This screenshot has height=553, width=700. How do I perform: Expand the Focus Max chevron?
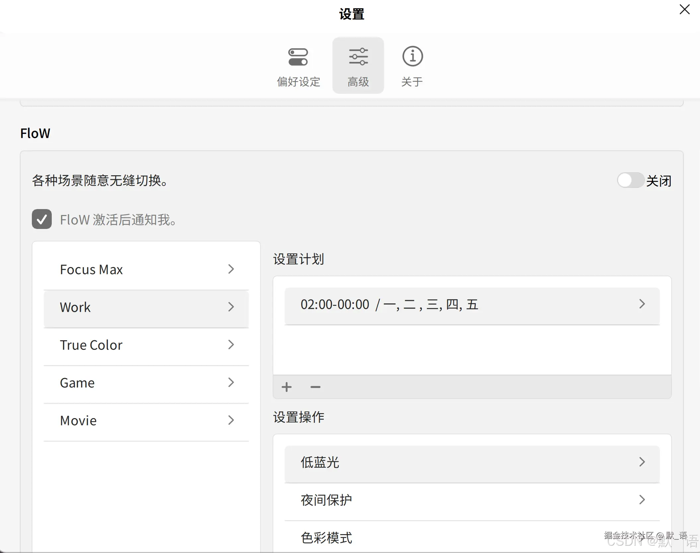(231, 269)
